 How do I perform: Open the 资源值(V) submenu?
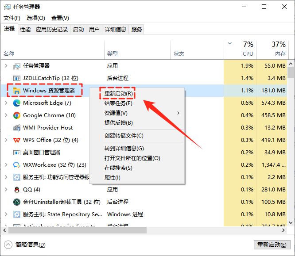115,113
